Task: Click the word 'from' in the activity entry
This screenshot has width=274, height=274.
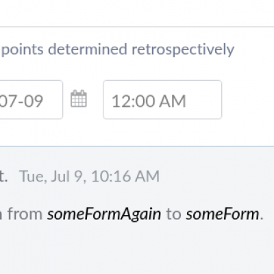Action: (x=25, y=214)
